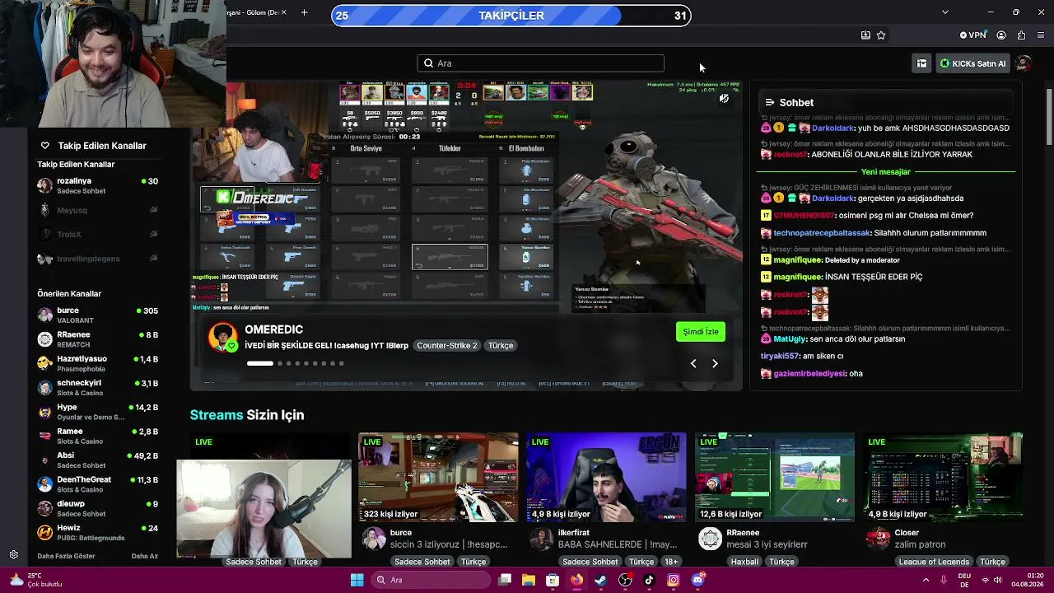Click Daha Fazla Göster in sidebar
The width and height of the screenshot is (1054, 593).
pos(66,556)
